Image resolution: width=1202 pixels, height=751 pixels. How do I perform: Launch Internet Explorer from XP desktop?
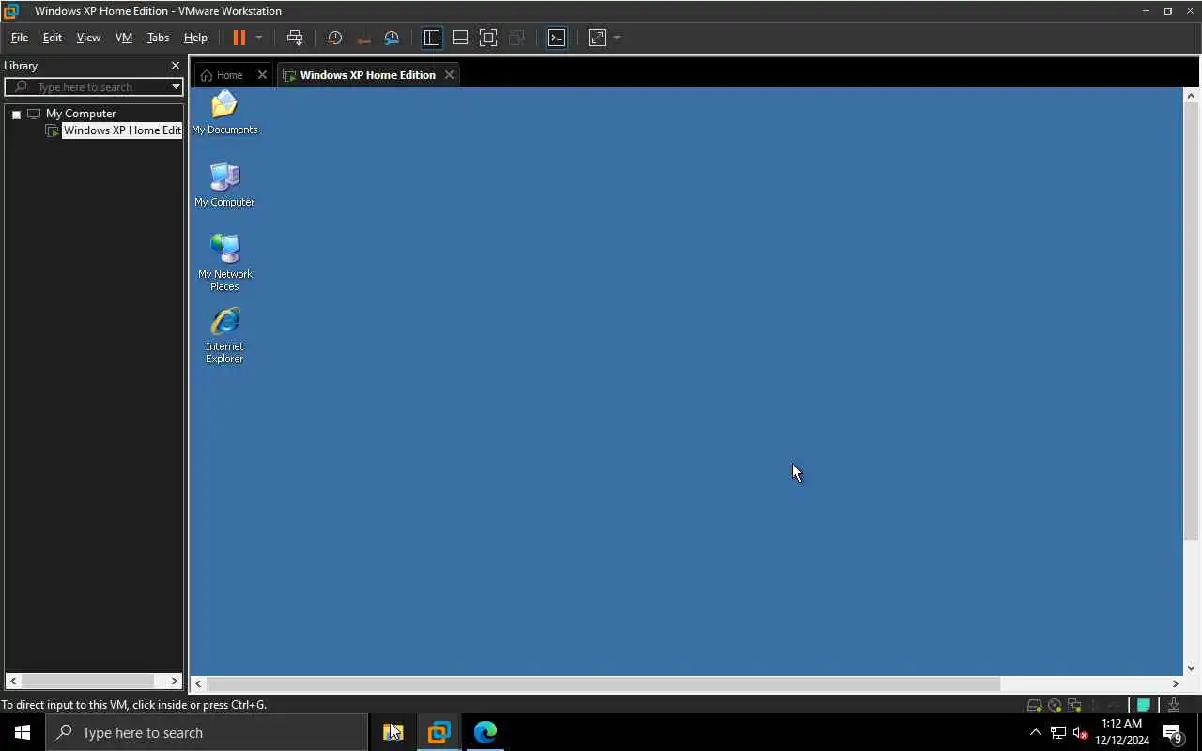pyautogui.click(x=224, y=335)
